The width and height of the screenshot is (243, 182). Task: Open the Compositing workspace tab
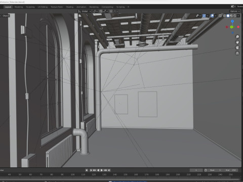(x=107, y=7)
